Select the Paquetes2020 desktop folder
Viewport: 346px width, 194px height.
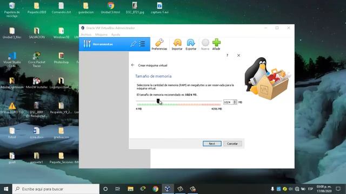[37, 9]
